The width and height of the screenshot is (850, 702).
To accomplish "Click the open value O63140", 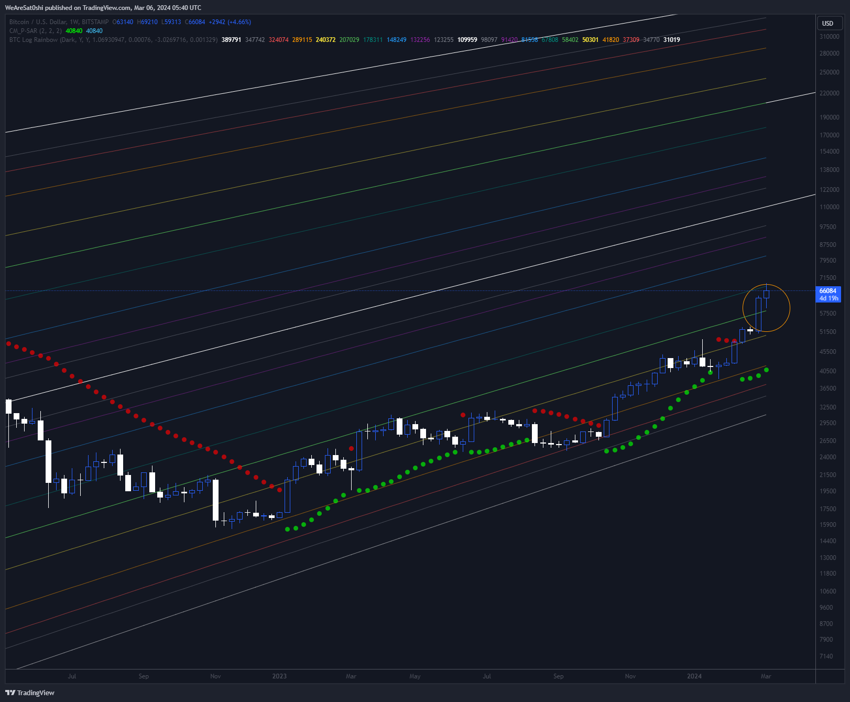I will (123, 22).
